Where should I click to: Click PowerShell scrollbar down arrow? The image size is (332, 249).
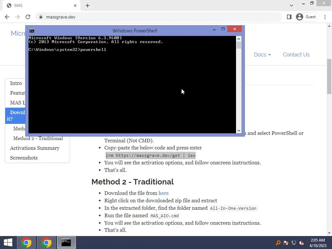pyautogui.click(x=239, y=131)
